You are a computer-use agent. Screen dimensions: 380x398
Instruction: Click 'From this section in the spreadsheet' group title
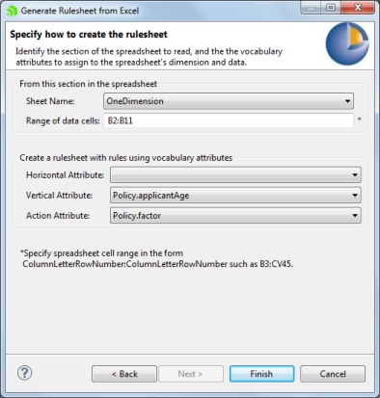89,84
